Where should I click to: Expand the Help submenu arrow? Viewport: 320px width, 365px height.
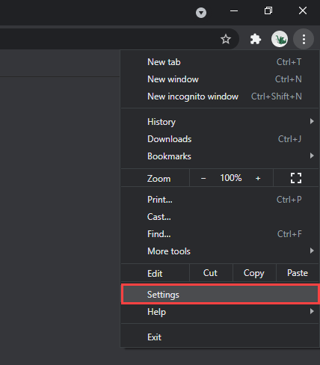pos(312,311)
